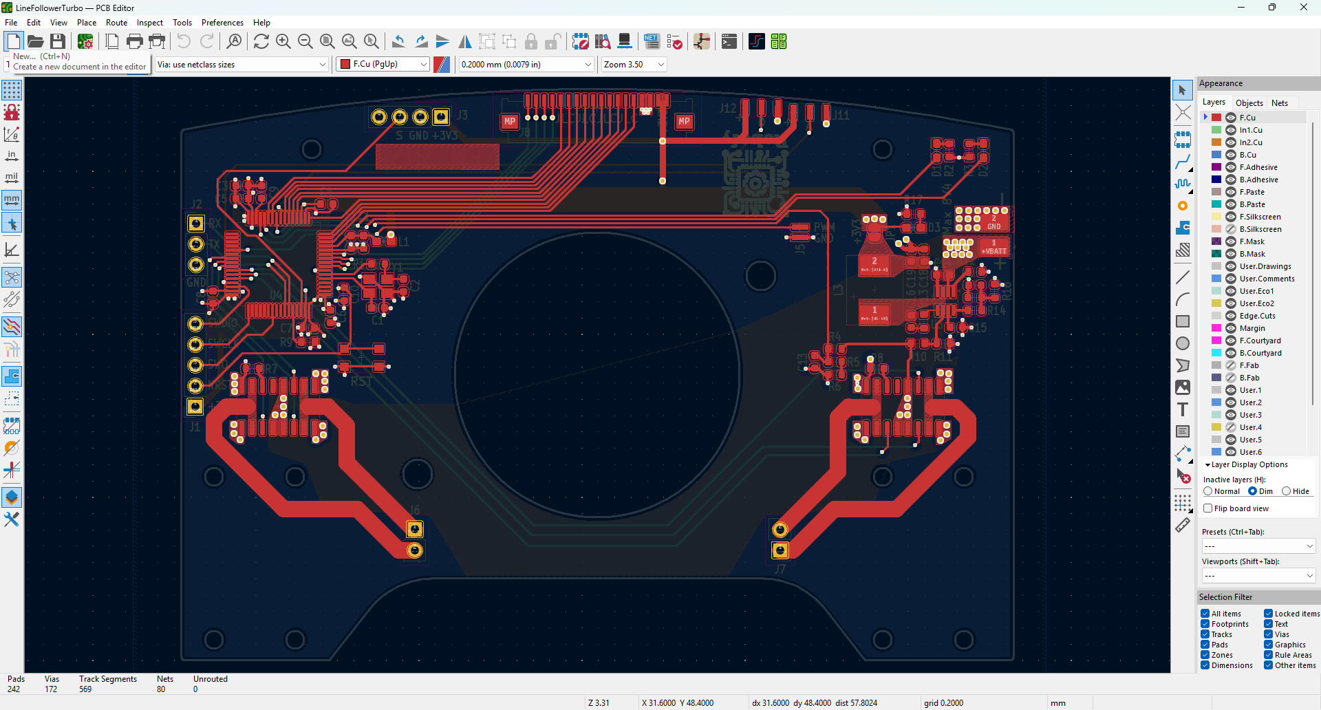Undo the last edit
This screenshot has height=710, width=1321.
pos(184,42)
